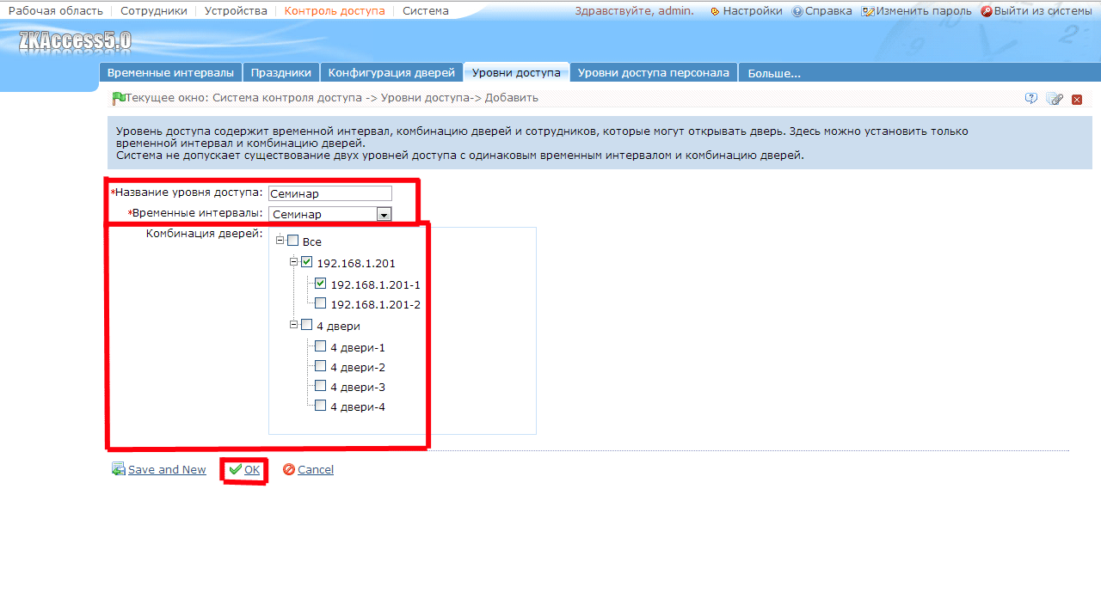Screen dimensions: 1101x611
Task: Click the edit notepad icon near help
Action: click(1055, 99)
